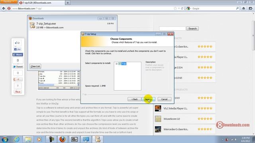The height and width of the screenshot is (143, 255).
Task: Clear List in Downloads window
Action: (x=35, y=66)
